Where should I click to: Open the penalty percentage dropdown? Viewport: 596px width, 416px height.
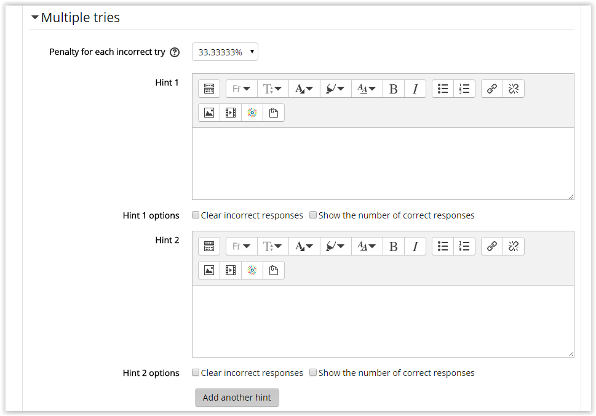point(225,52)
